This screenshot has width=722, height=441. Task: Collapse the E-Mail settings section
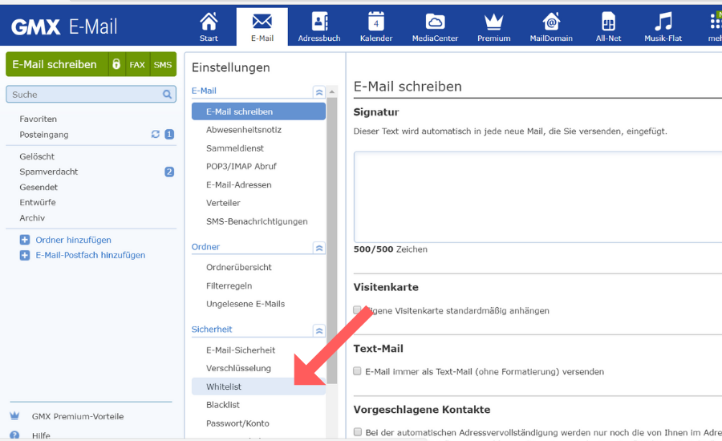tap(319, 92)
